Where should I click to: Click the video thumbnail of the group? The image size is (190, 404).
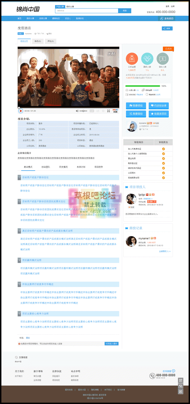(68, 77)
